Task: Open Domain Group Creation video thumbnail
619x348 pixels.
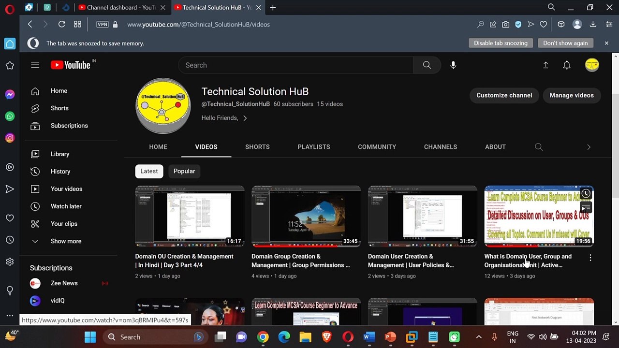Action: click(306, 216)
